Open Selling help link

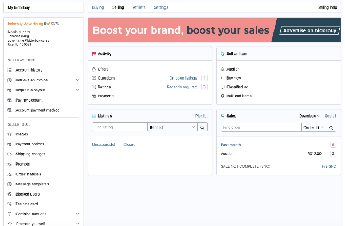coord(327,7)
